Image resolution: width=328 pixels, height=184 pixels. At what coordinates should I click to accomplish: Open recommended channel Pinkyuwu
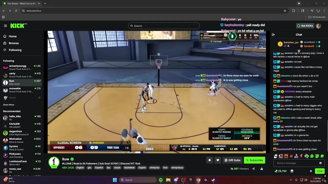click(22, 155)
